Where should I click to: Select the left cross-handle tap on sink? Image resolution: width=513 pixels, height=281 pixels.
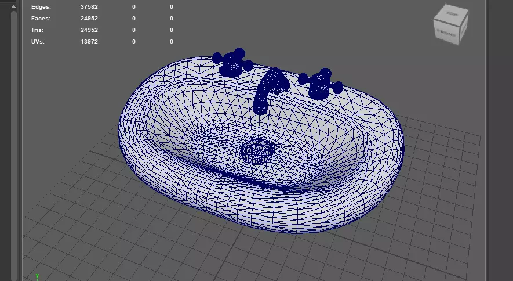click(232, 63)
